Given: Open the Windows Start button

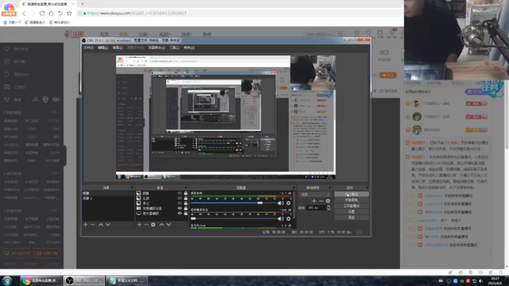Looking at the screenshot, I should (7, 280).
